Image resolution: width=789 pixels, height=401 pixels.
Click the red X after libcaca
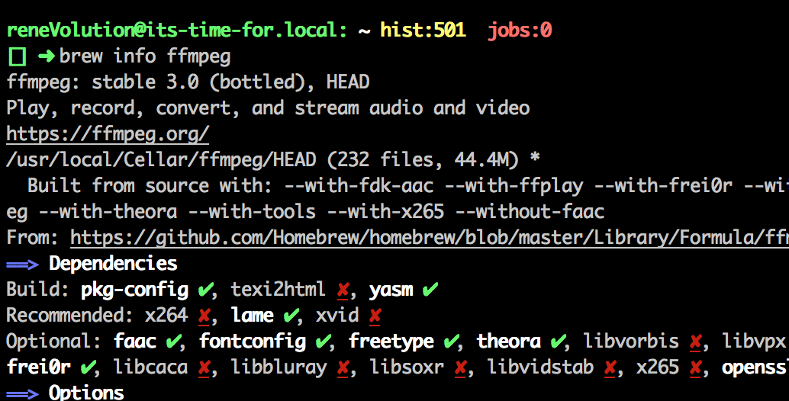pos(204,367)
